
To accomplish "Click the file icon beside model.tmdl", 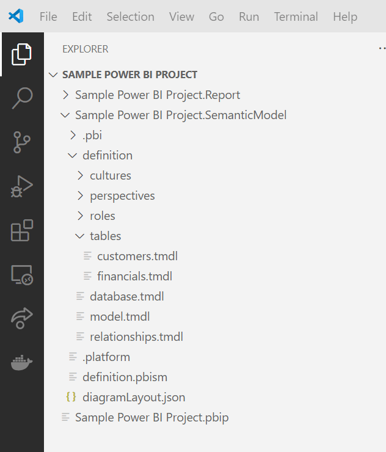I will click(x=80, y=316).
